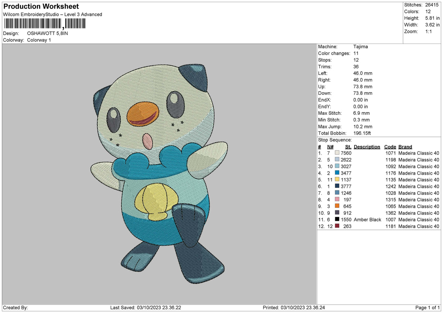Select the yellow swatch for code 1135
Image resolution: width=443 pixels, height=313 pixels.
pos(337,180)
